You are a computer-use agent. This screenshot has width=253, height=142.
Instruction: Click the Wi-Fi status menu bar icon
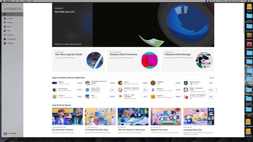point(221,1)
